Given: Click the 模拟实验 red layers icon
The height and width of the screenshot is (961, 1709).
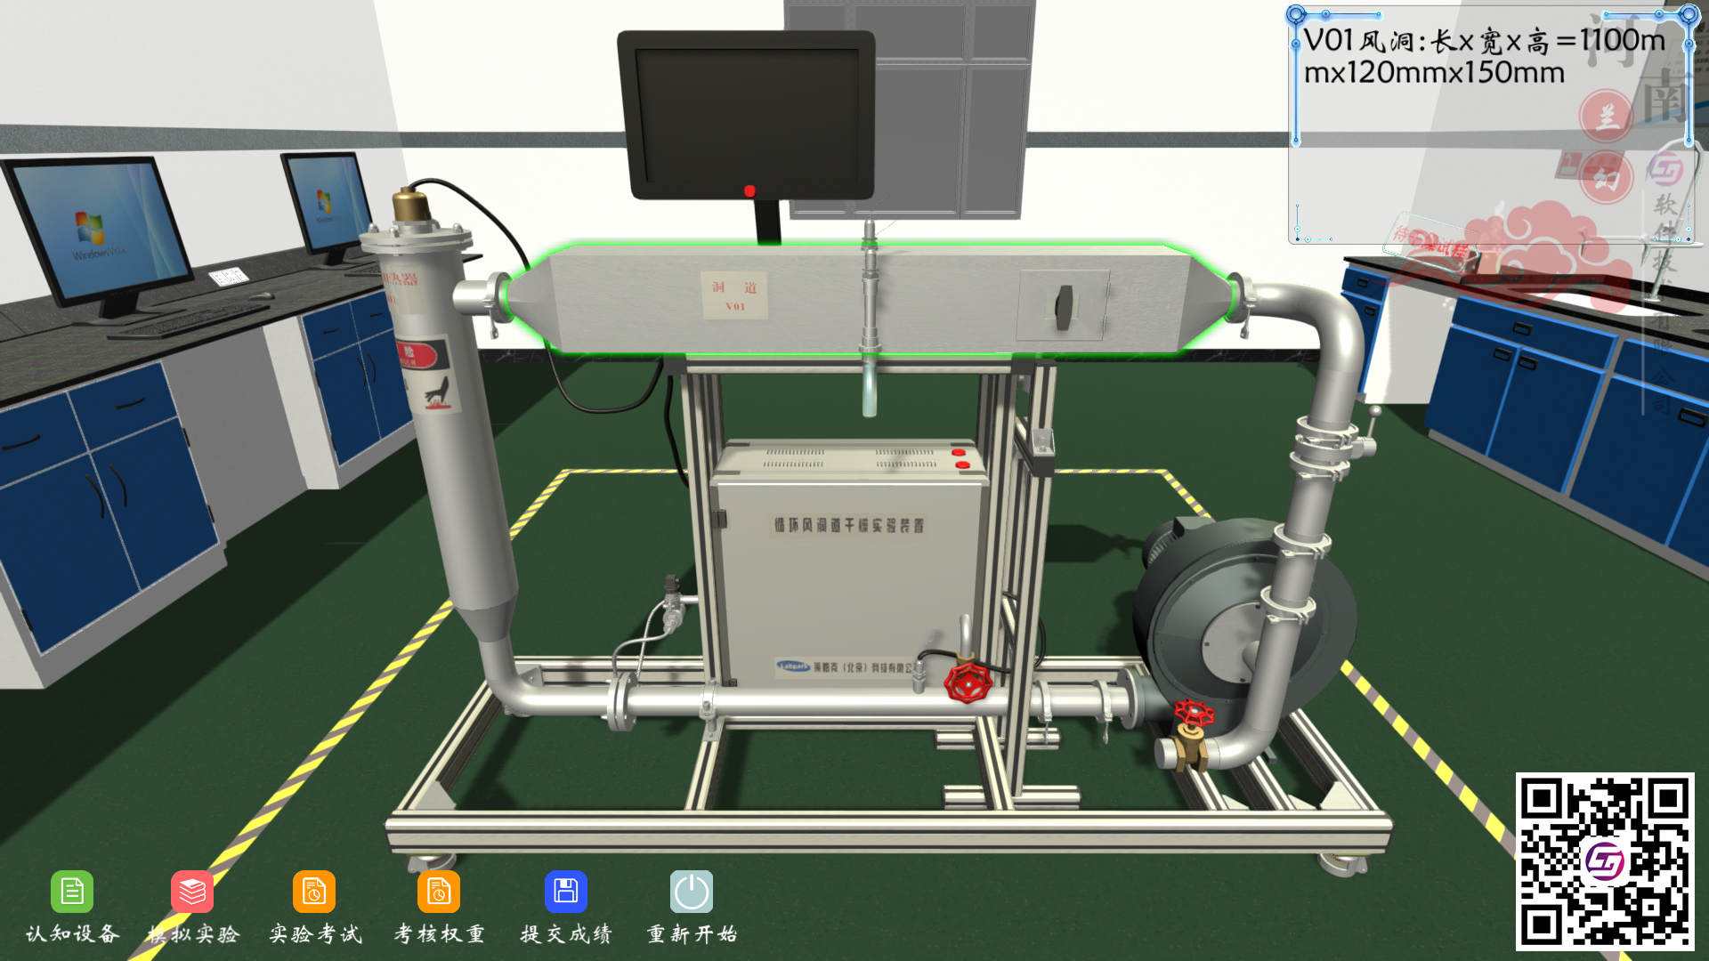Looking at the screenshot, I should pyautogui.click(x=192, y=892).
